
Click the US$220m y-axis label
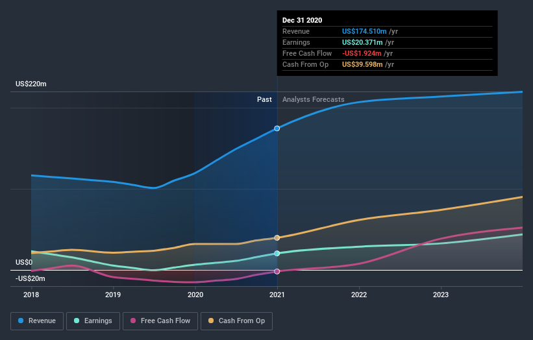coord(31,84)
